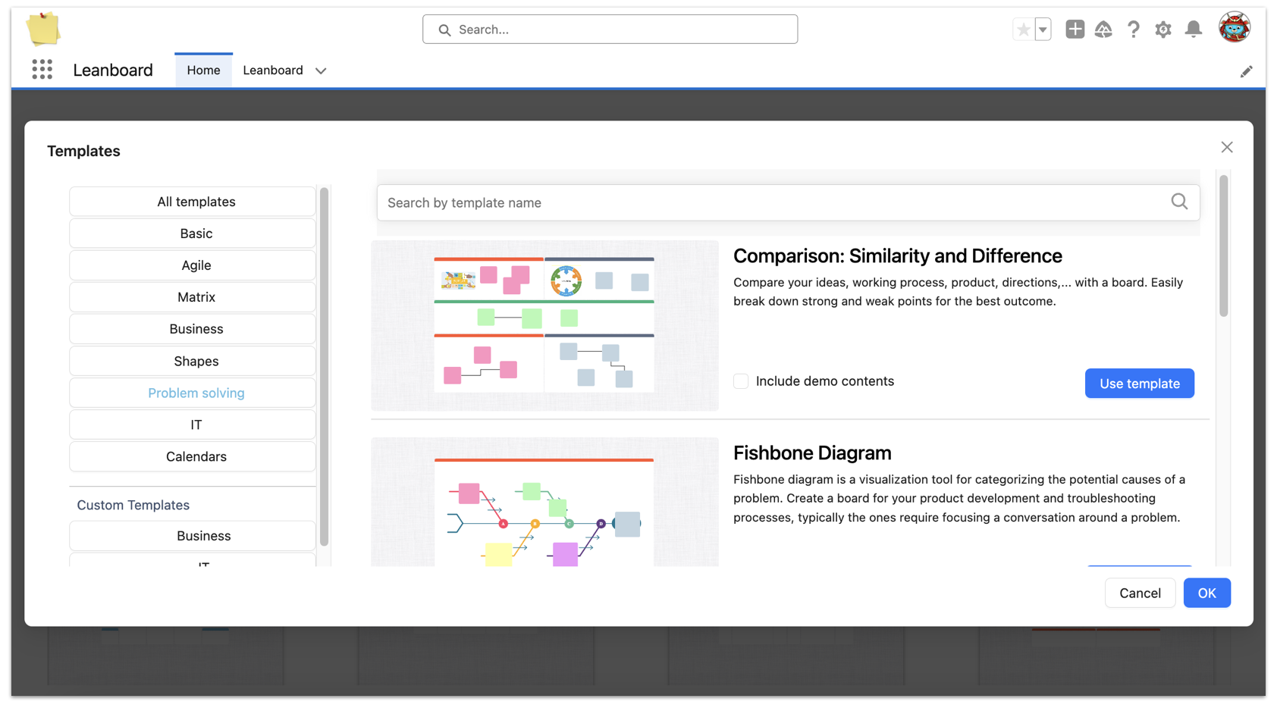Image resolution: width=1277 pixels, height=708 pixels.
Task: Select the Calendars template category
Action: click(x=196, y=456)
